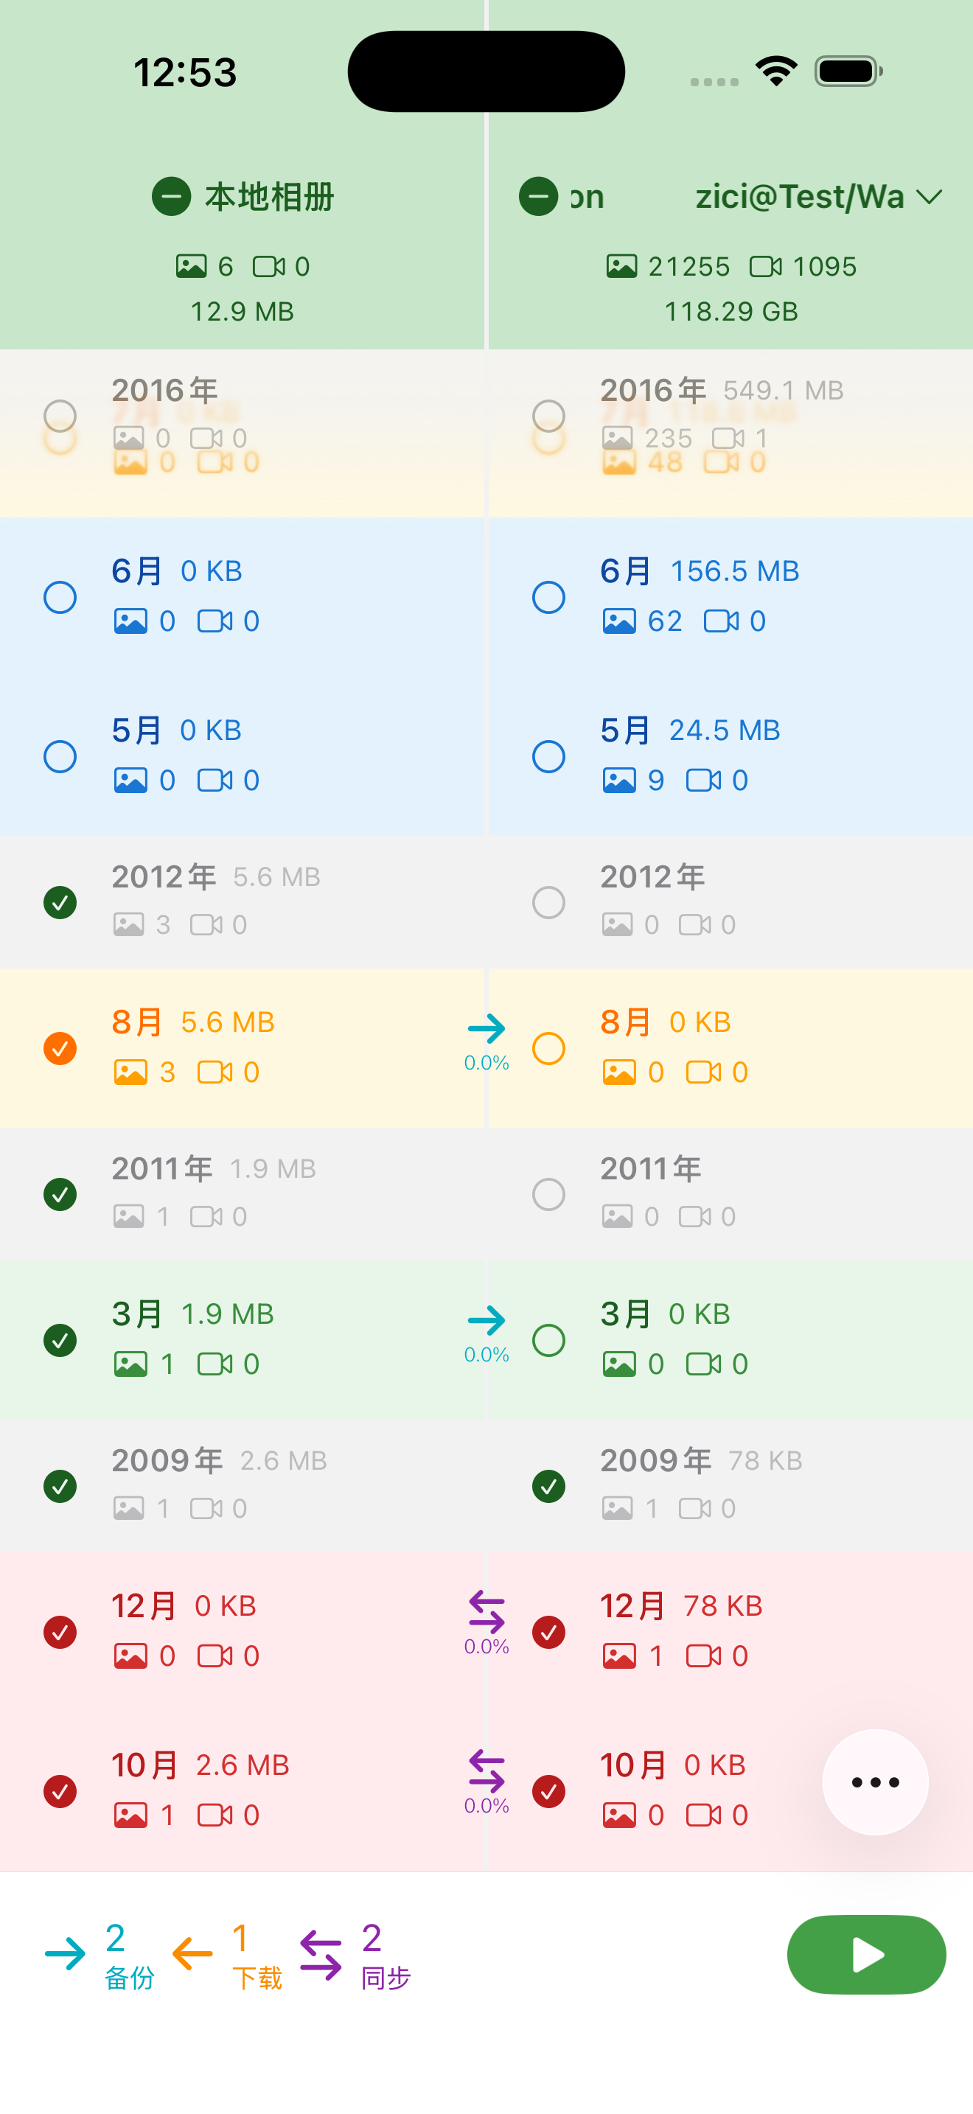Click the backup arrow icon in the 3月 row
The image size is (973, 2114).
click(486, 1320)
